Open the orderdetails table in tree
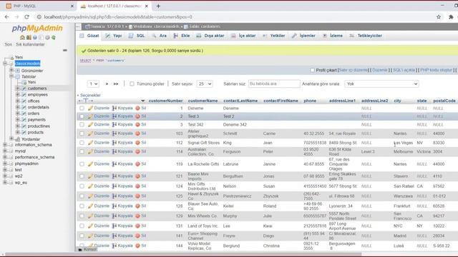The height and width of the screenshot is (257, 458). tap(38, 107)
